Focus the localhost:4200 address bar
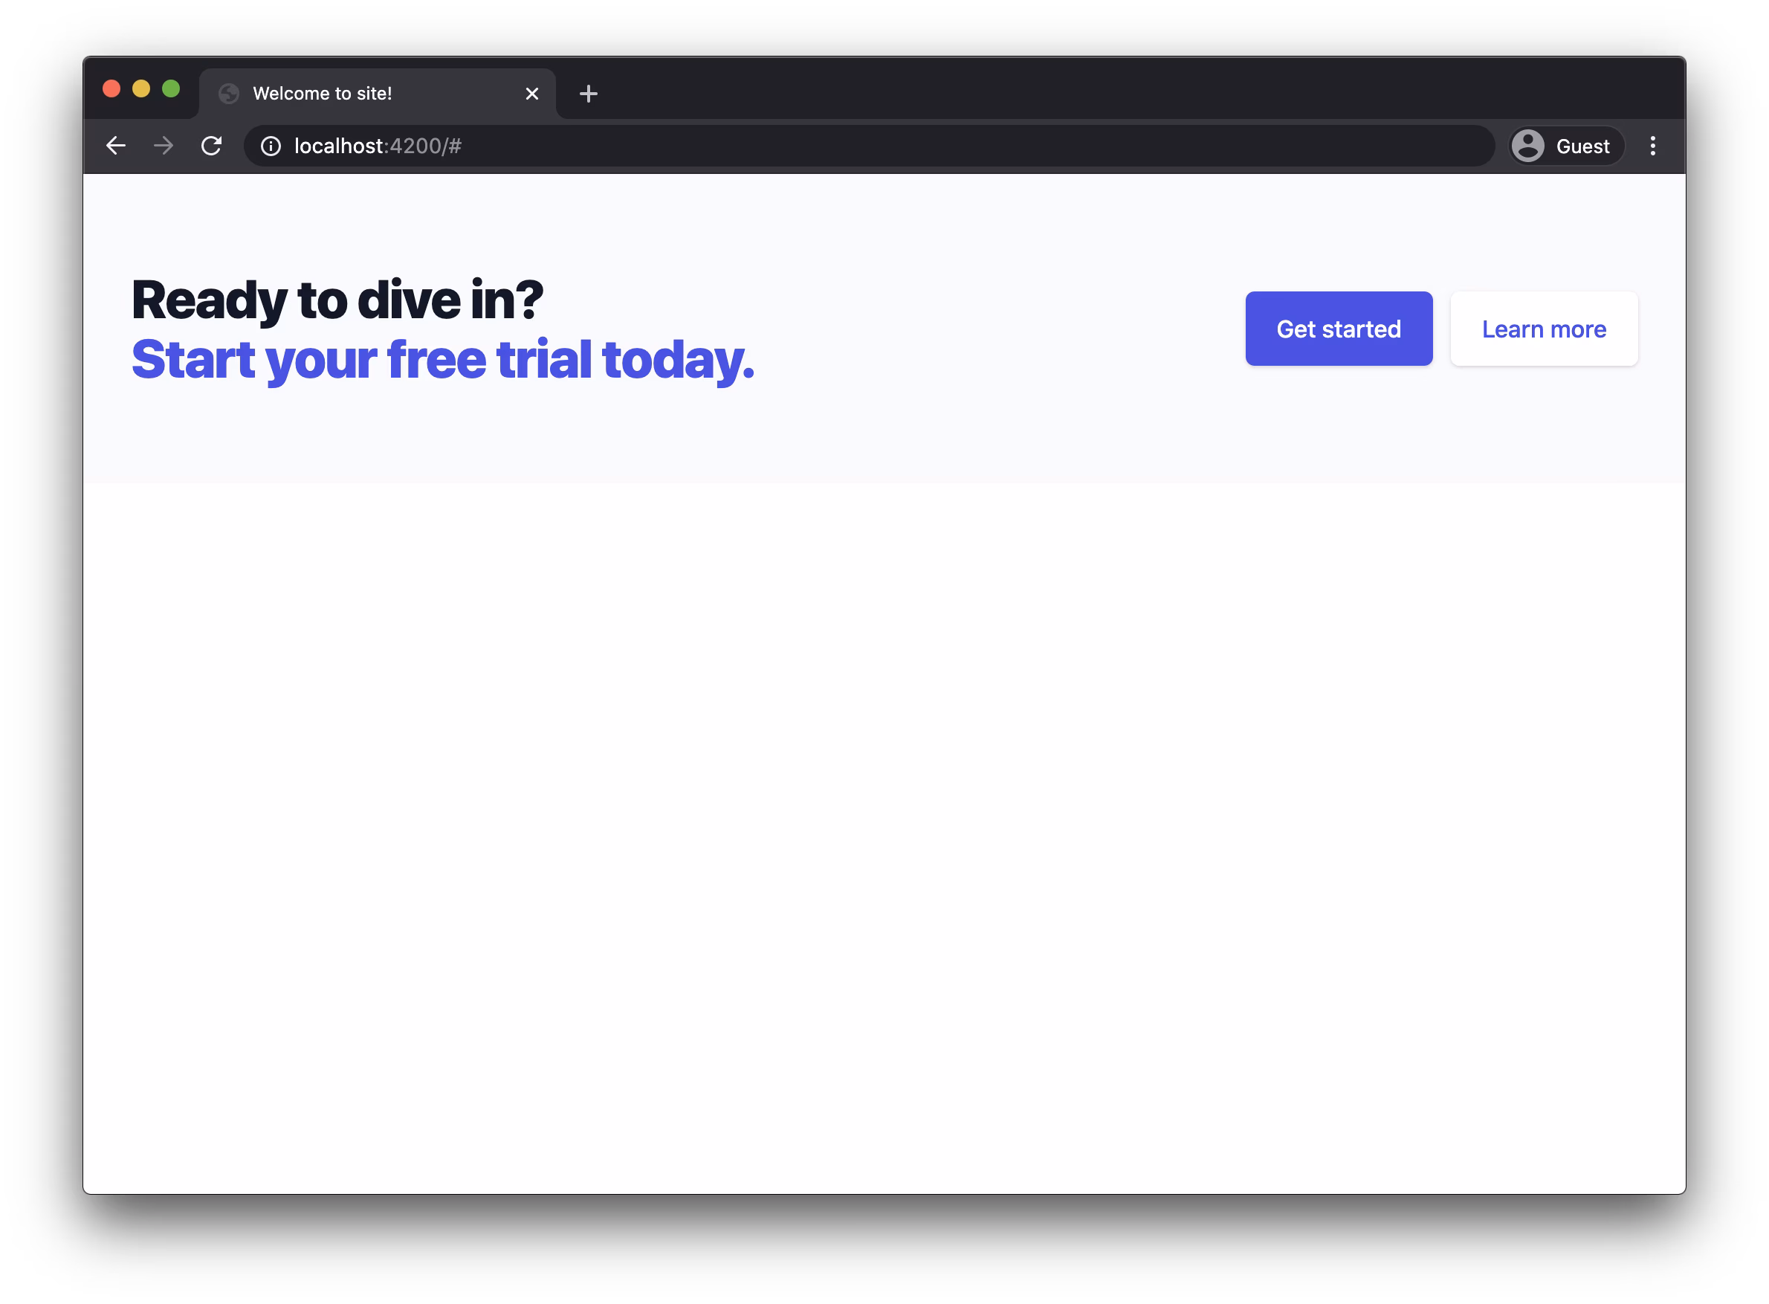 (868, 146)
